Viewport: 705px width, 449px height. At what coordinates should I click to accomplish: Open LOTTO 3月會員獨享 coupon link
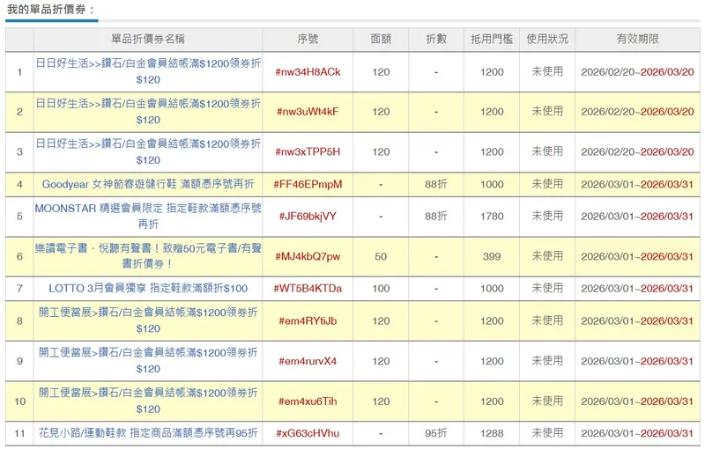(148, 288)
